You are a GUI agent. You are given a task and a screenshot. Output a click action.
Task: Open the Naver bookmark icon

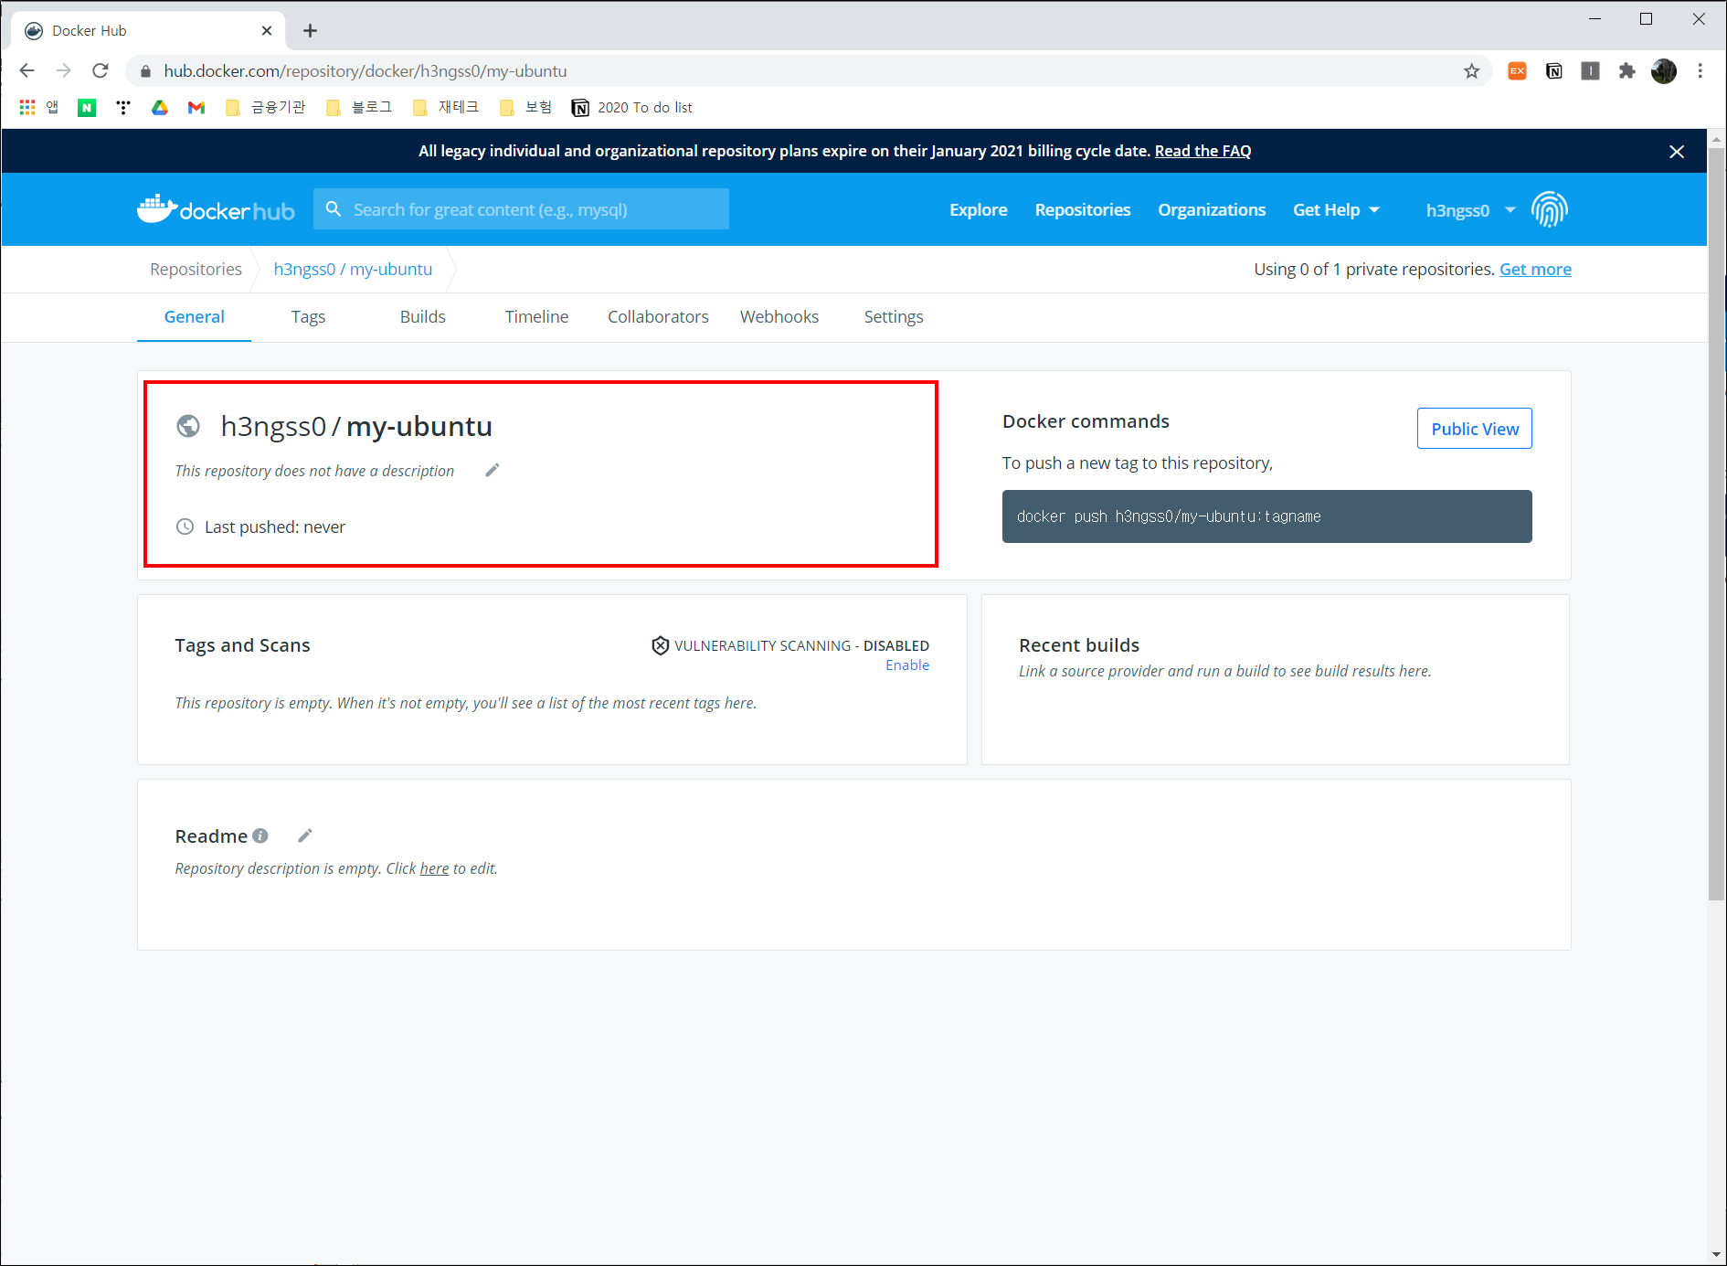click(x=87, y=108)
